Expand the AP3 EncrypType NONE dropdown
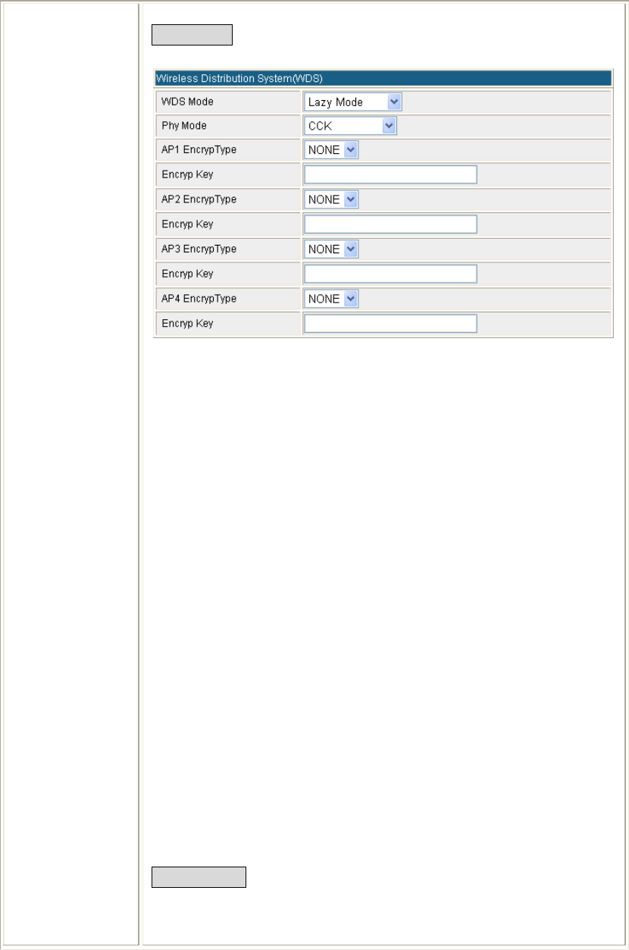The width and height of the screenshot is (629, 950). pos(331,249)
